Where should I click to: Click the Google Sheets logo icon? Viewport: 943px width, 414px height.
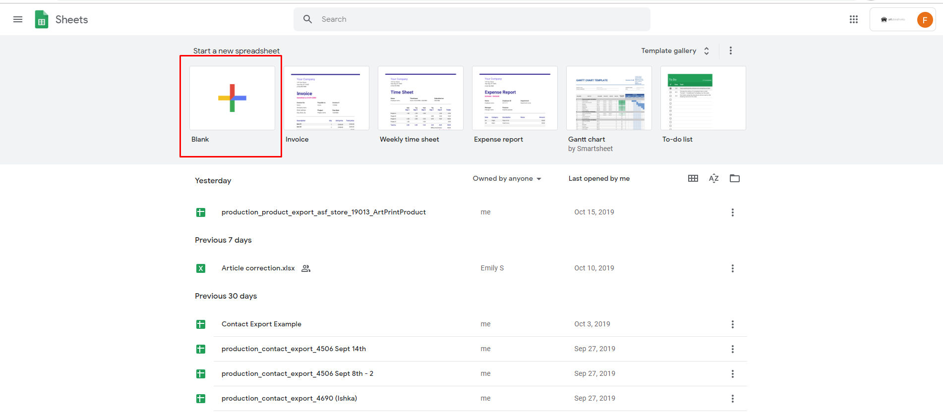(42, 19)
